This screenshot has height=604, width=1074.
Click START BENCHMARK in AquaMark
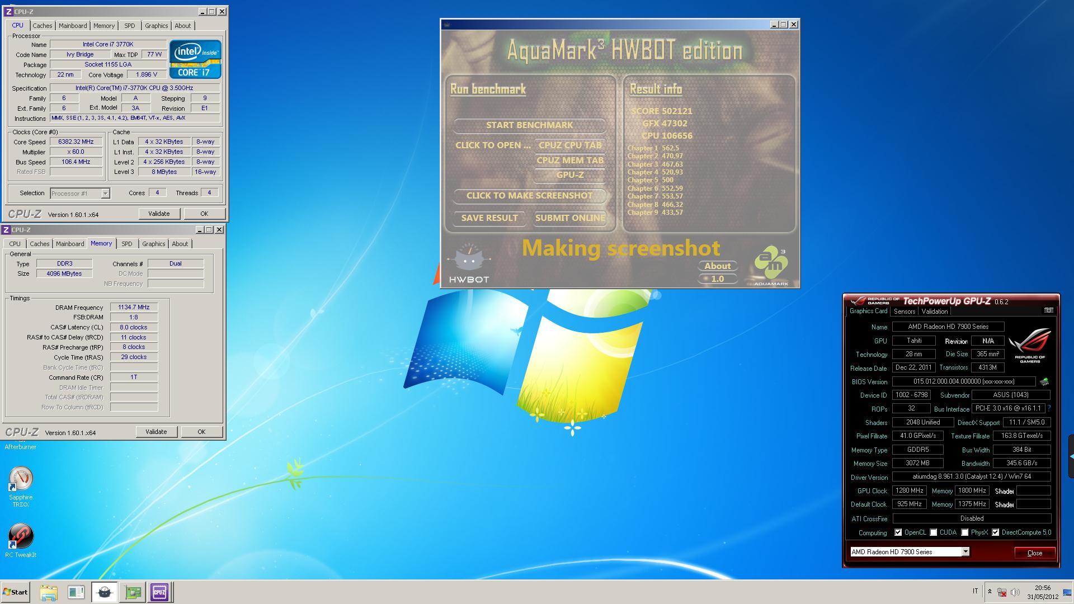[x=529, y=125]
